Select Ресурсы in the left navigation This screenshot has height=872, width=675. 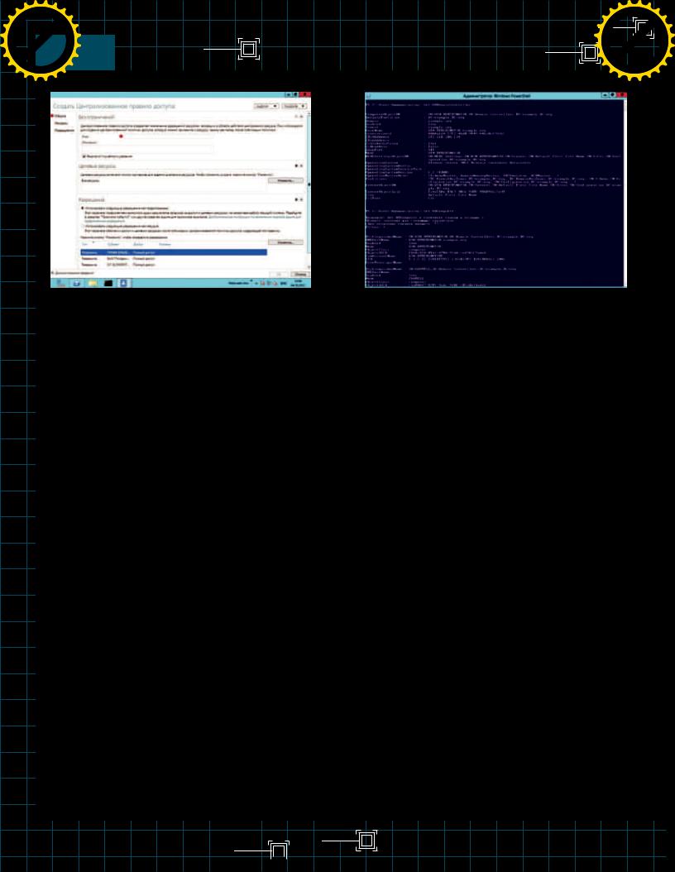61,123
